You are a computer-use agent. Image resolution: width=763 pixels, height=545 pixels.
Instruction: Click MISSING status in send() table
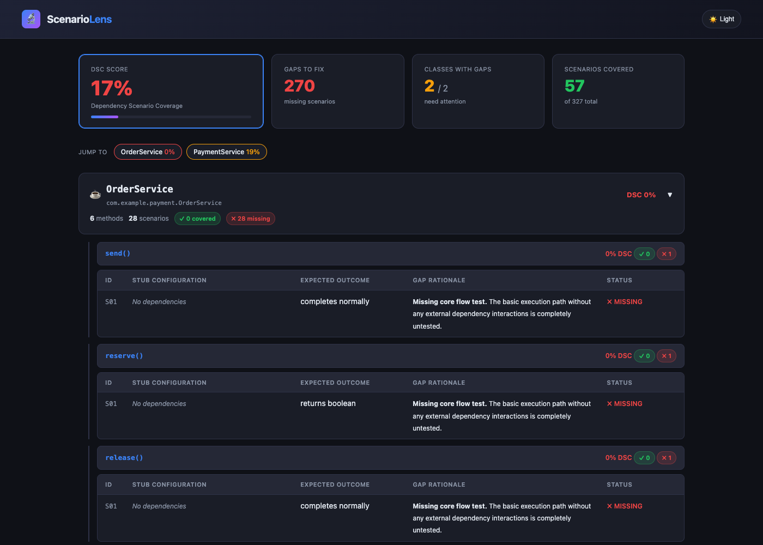click(x=625, y=302)
